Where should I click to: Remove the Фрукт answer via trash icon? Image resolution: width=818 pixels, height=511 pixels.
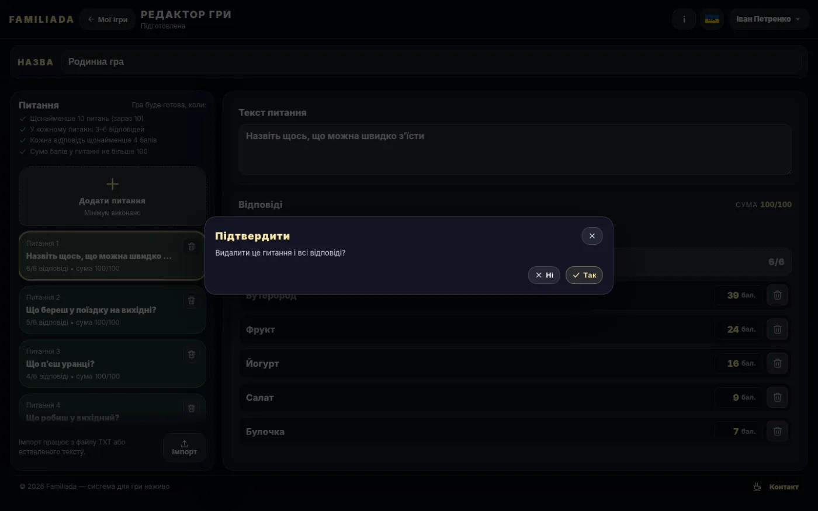[777, 329]
